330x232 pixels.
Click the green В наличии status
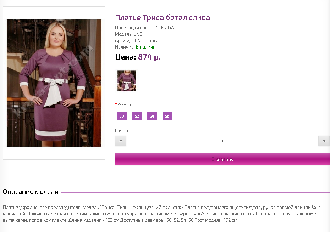coord(147,47)
